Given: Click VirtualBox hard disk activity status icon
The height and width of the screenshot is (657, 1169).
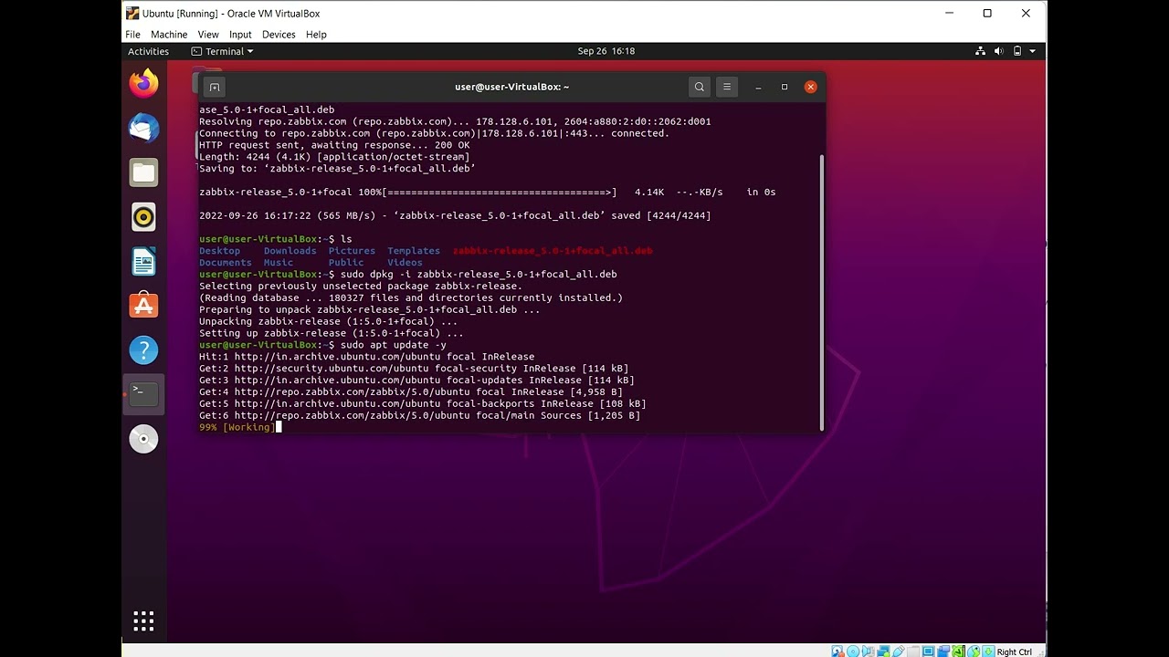Looking at the screenshot, I should pos(837,652).
